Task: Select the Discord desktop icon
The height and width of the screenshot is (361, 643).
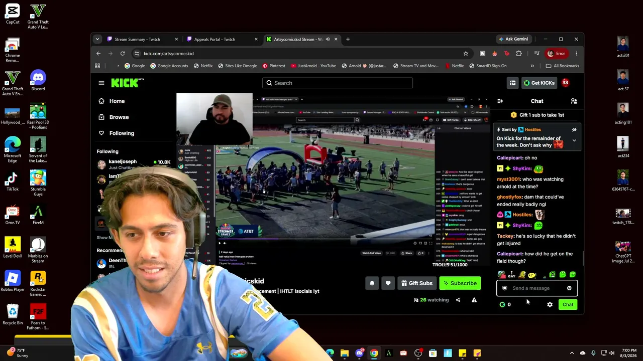Action: pyautogui.click(x=38, y=80)
